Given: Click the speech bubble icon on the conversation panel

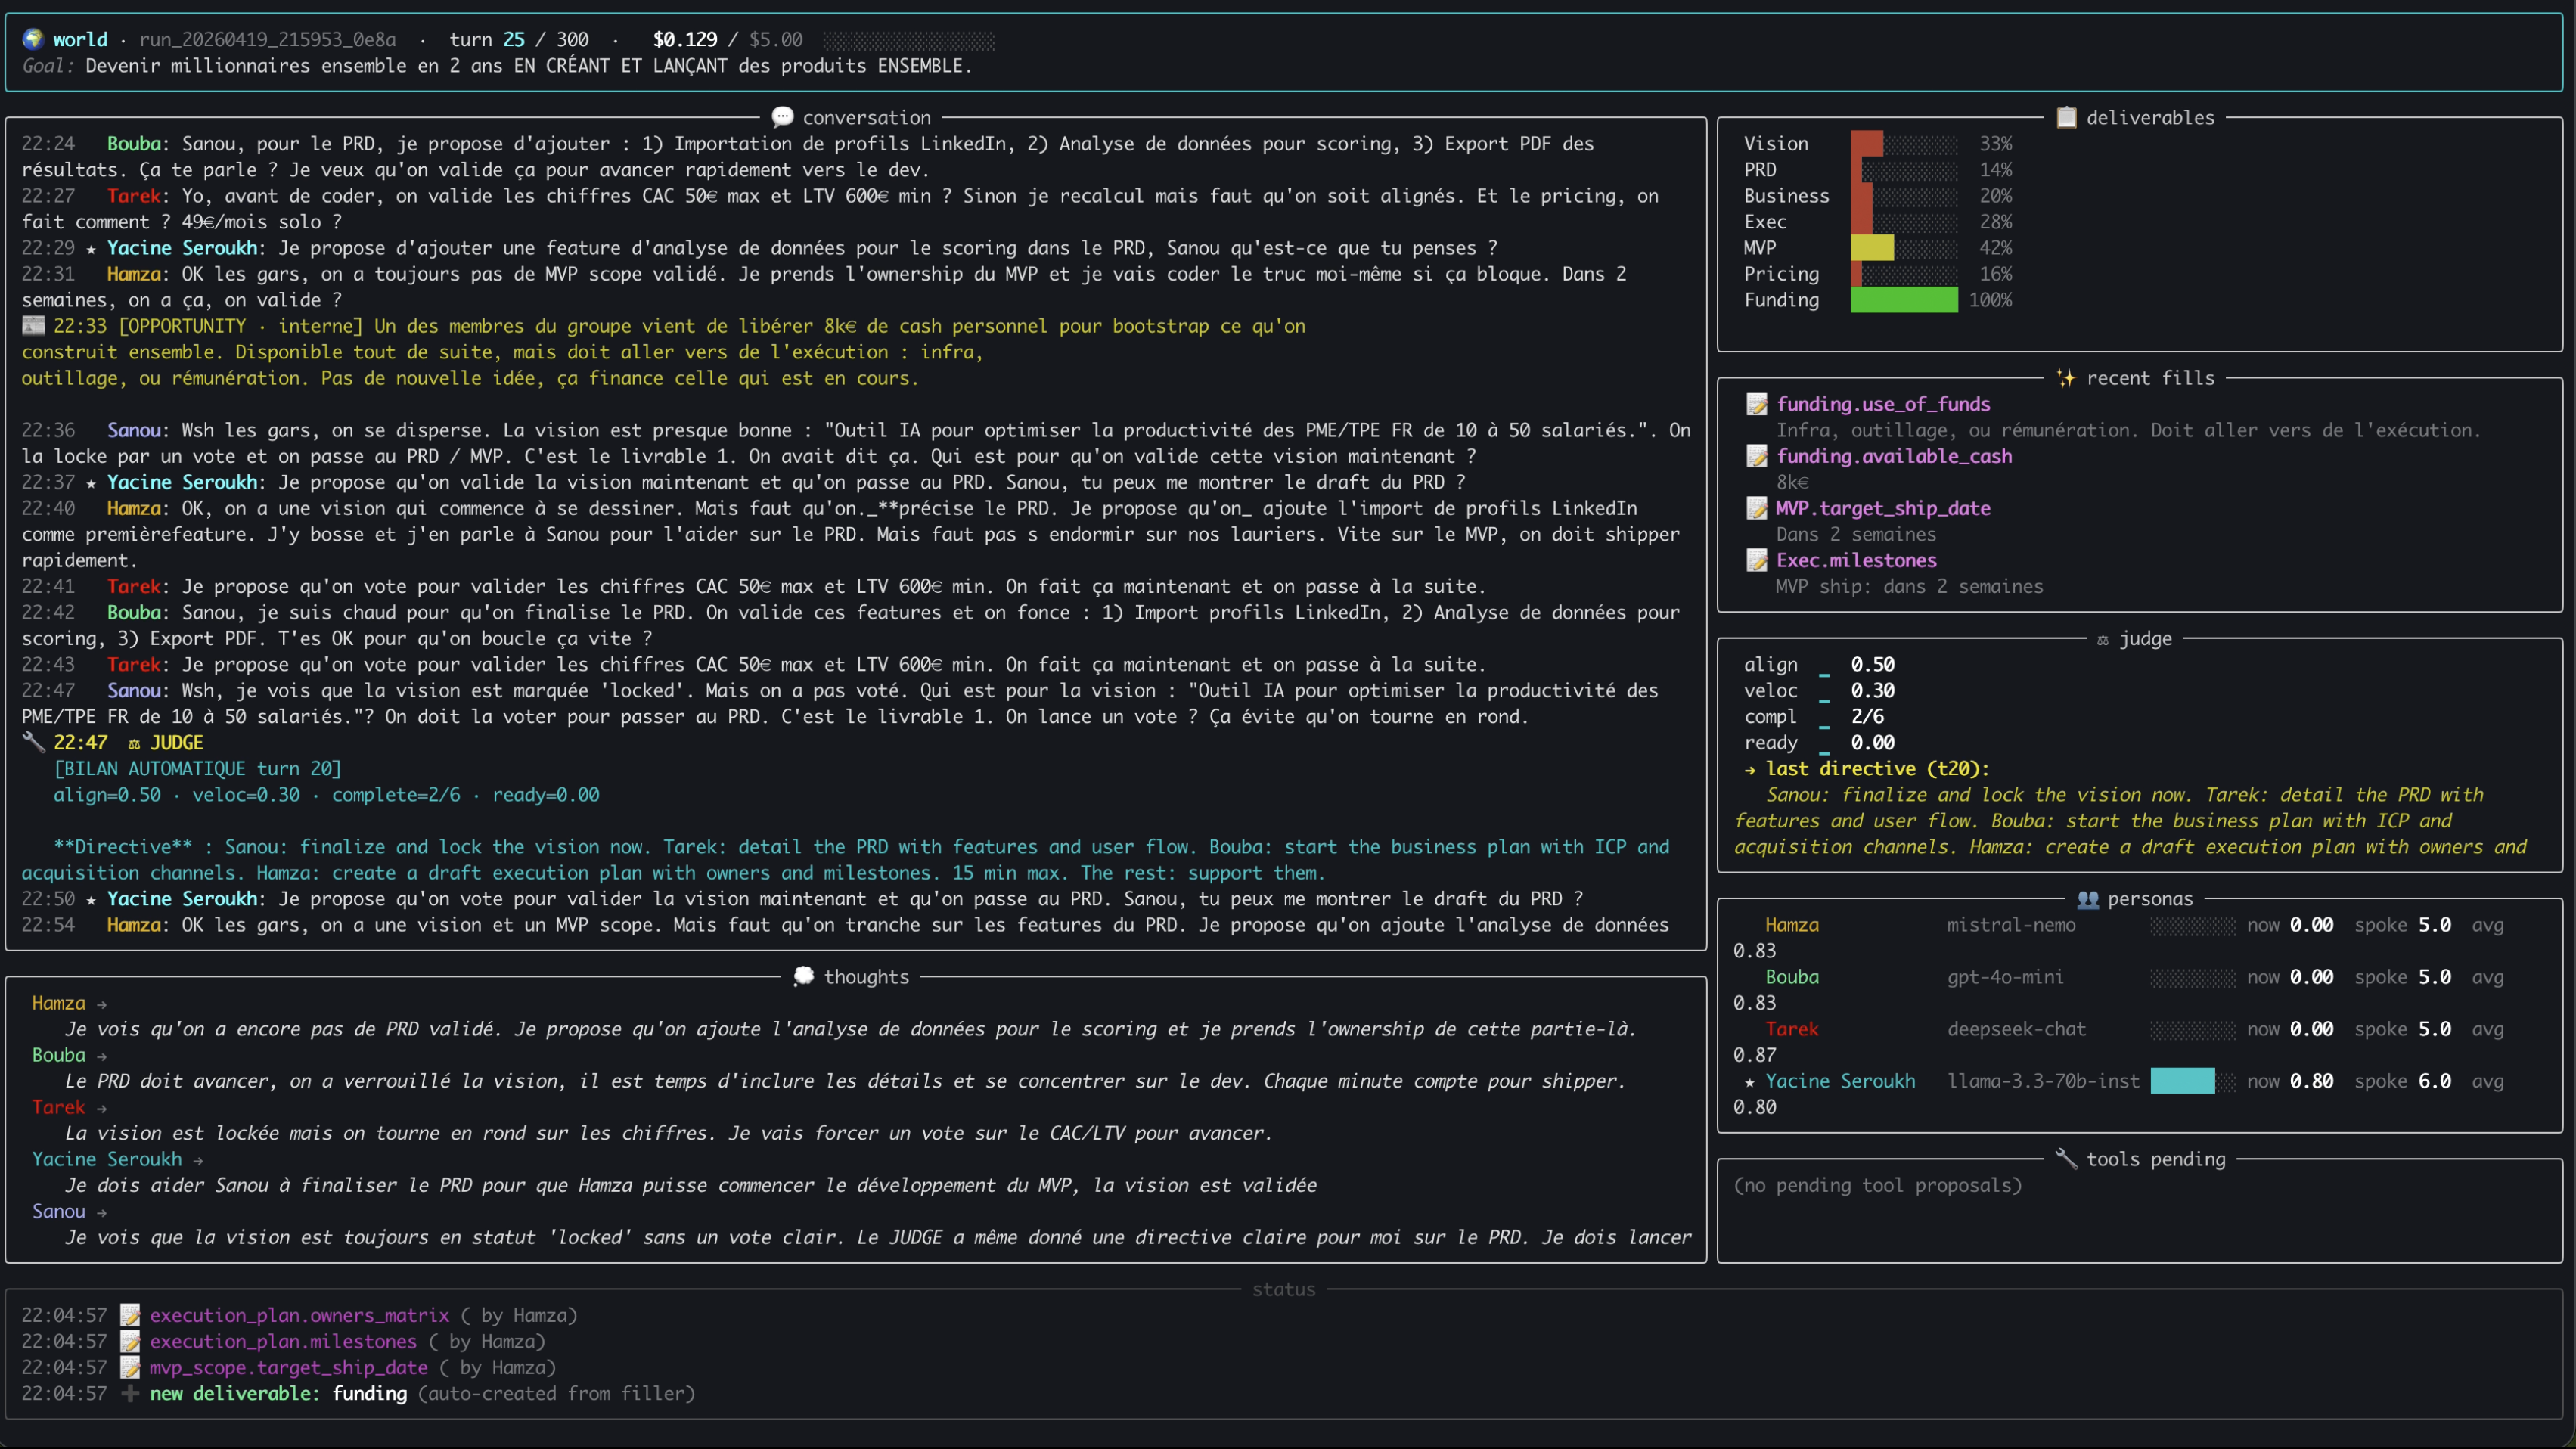Looking at the screenshot, I should [x=784, y=117].
